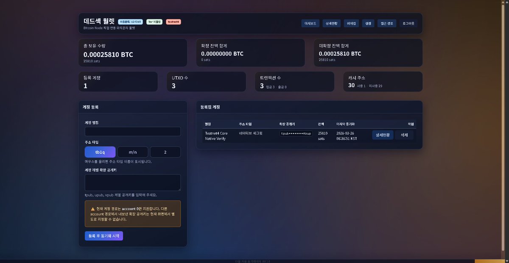Focus the 계정 별칭 input field
This screenshot has width=509, height=263.
pos(133,131)
